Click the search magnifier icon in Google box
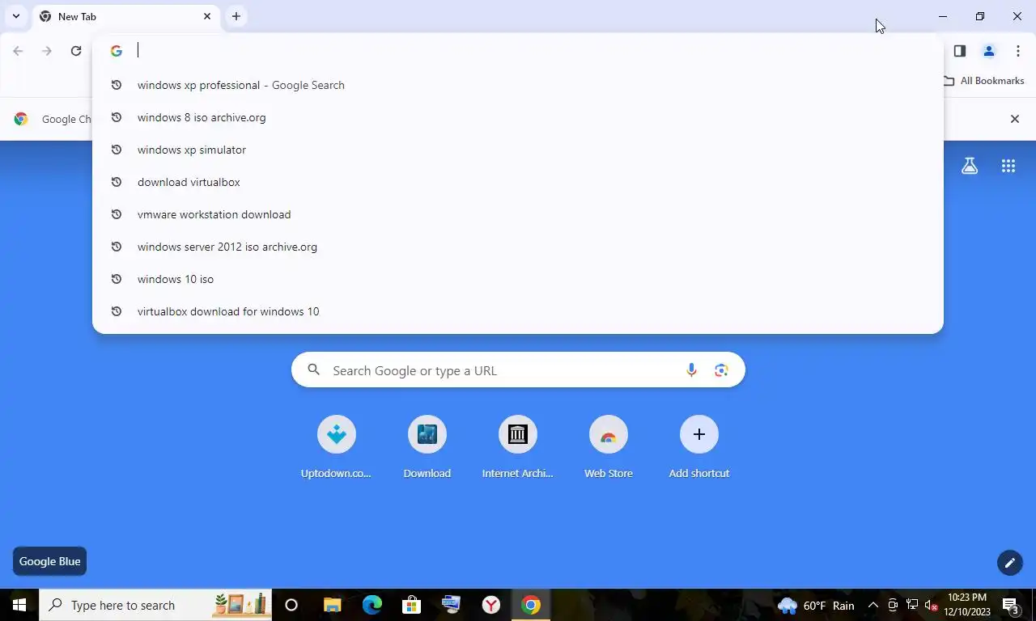1036x621 pixels. click(x=314, y=370)
